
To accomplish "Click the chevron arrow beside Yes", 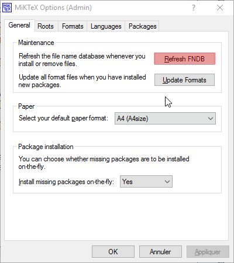I will [x=167, y=182].
